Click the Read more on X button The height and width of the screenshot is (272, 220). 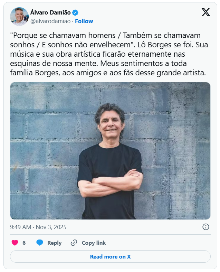click(x=110, y=256)
